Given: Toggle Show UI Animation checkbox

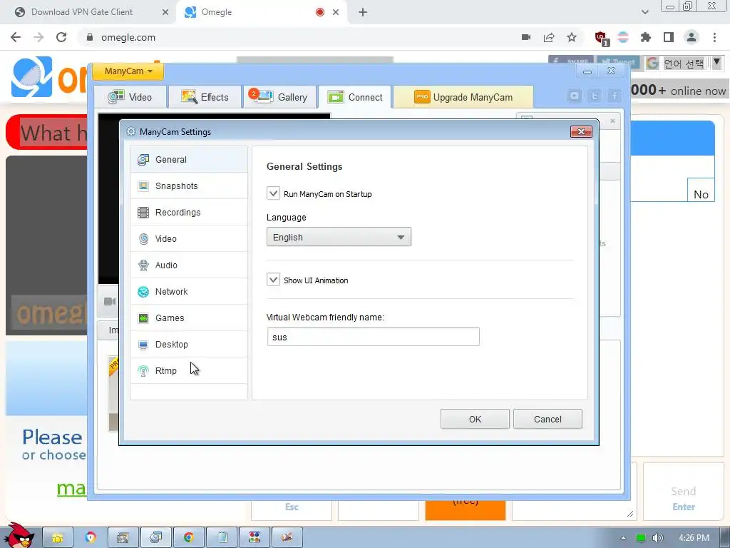Looking at the screenshot, I should pos(273,280).
